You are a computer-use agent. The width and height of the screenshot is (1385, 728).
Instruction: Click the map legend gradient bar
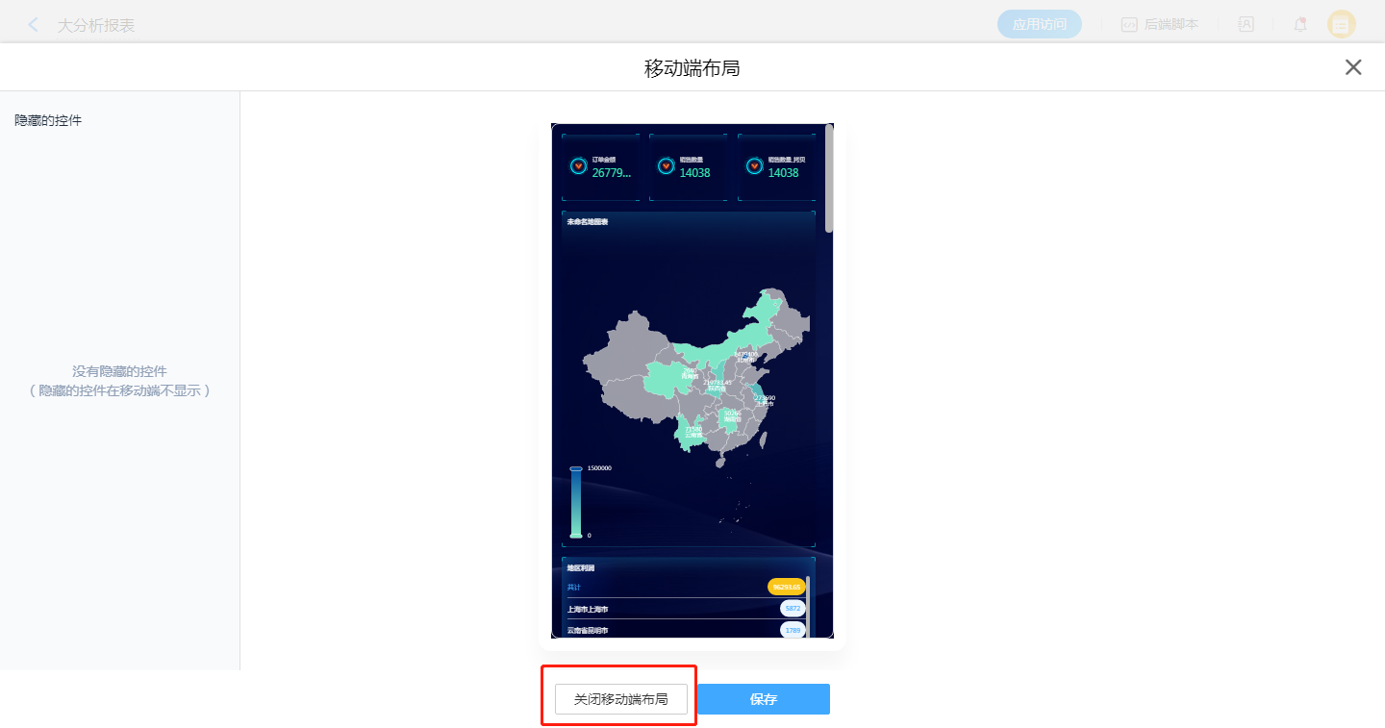pos(576,502)
